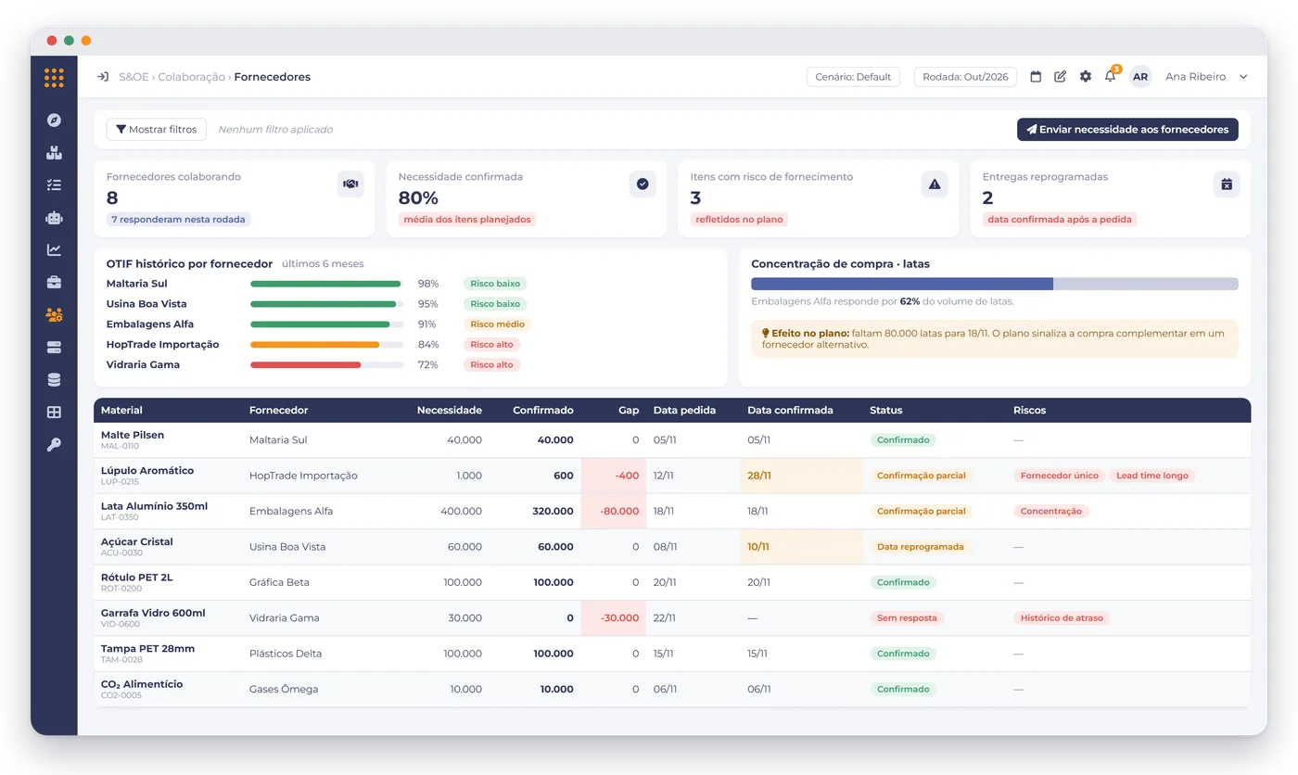The image size is (1298, 775).
Task: Select the Lata Alumínio 350ml table row
Action: click(672, 511)
